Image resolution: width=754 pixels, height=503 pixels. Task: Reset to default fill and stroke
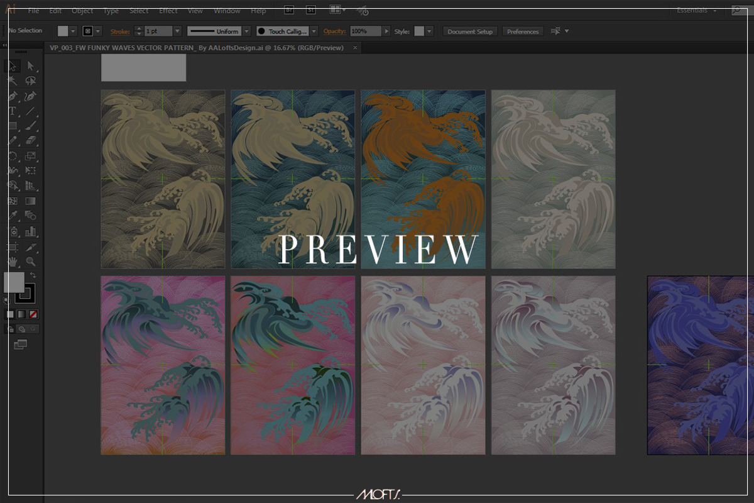click(8, 301)
